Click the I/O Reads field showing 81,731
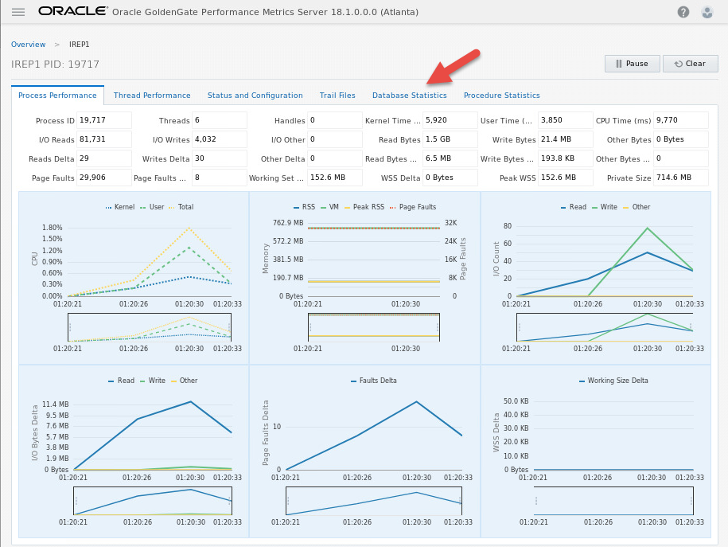This screenshot has width=728, height=547. pyautogui.click(x=104, y=139)
